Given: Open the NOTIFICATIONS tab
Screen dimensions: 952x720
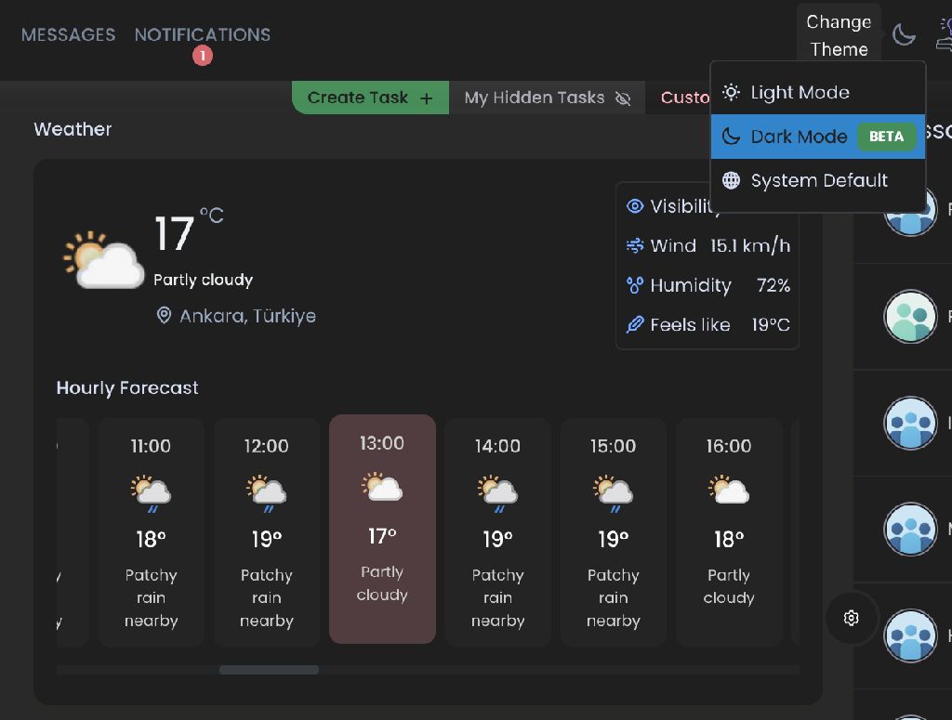Looking at the screenshot, I should click(x=203, y=34).
